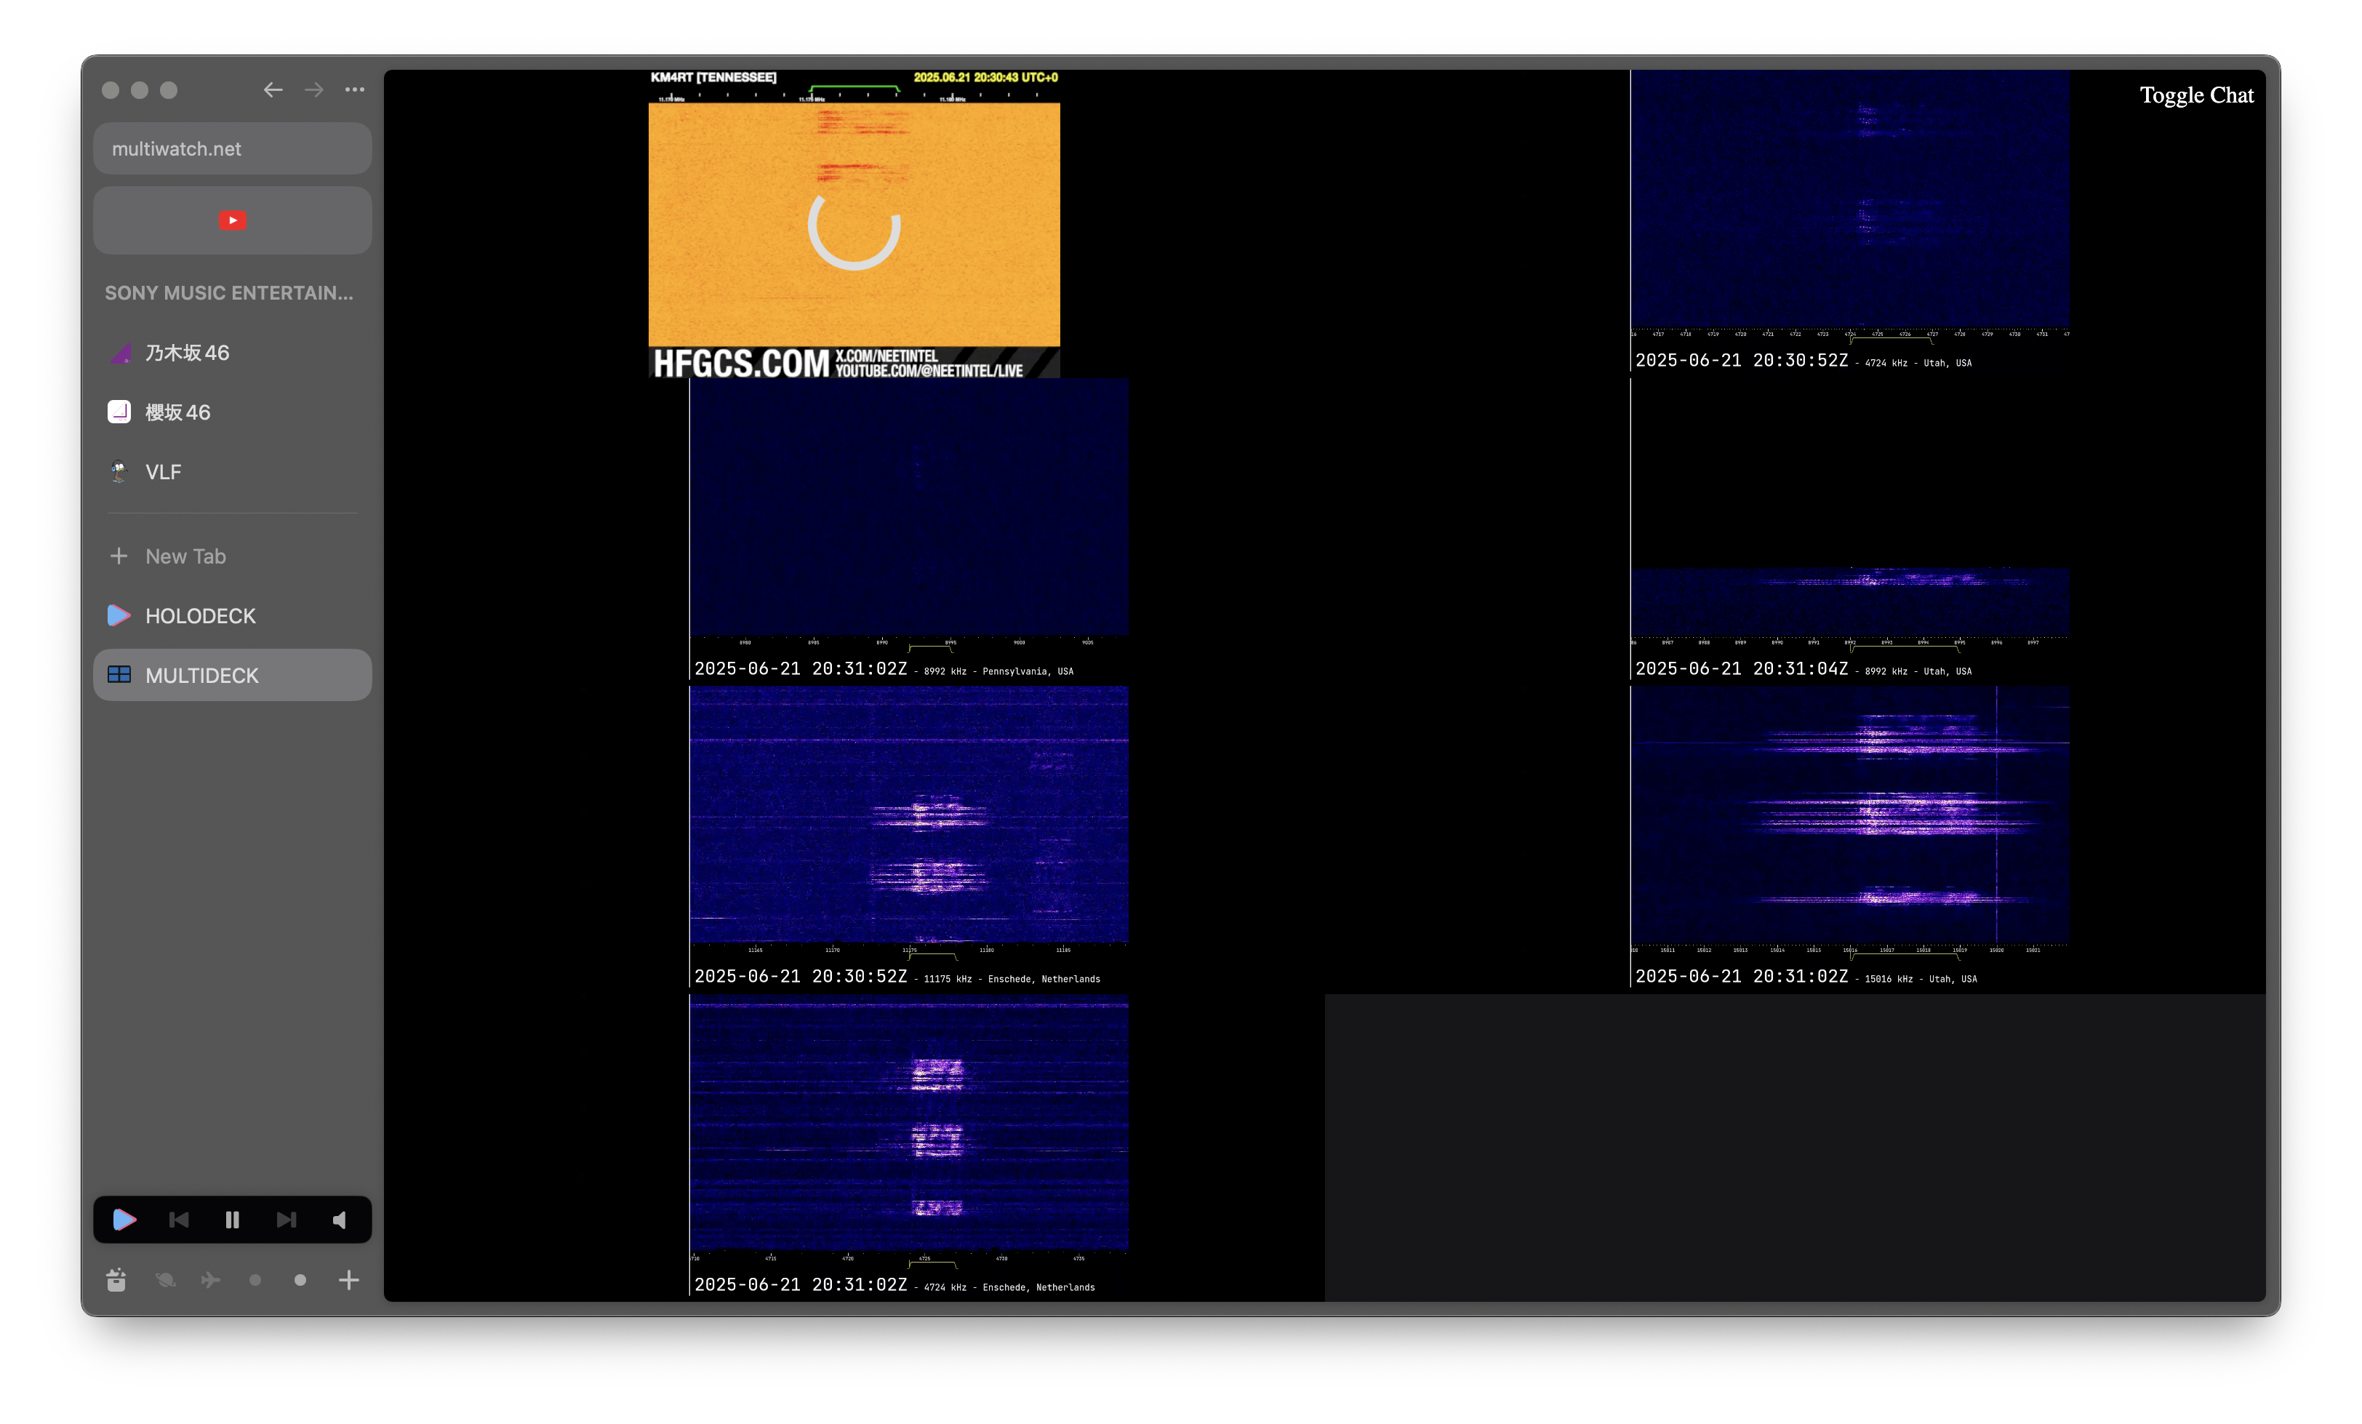Open the 乃木坂46 tab
Screen dimensions: 2362x1424
[232, 353]
